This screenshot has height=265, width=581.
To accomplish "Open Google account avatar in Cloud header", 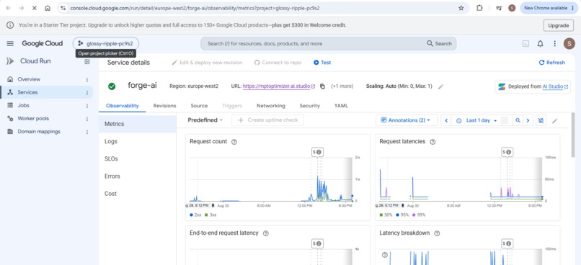I will [569, 44].
